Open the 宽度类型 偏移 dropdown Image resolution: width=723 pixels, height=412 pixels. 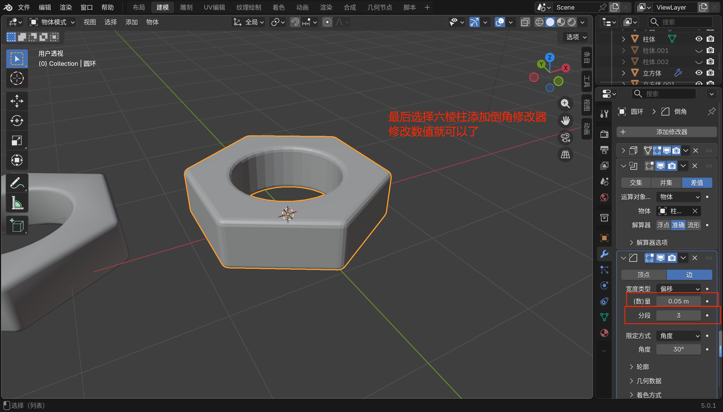pos(678,289)
